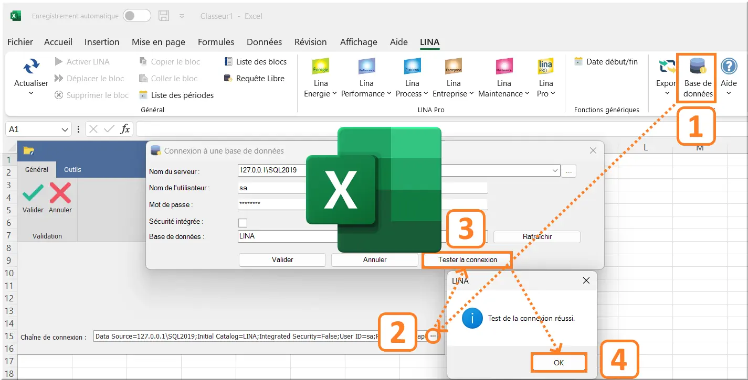
Task: Open Base de données
Action: (698, 79)
